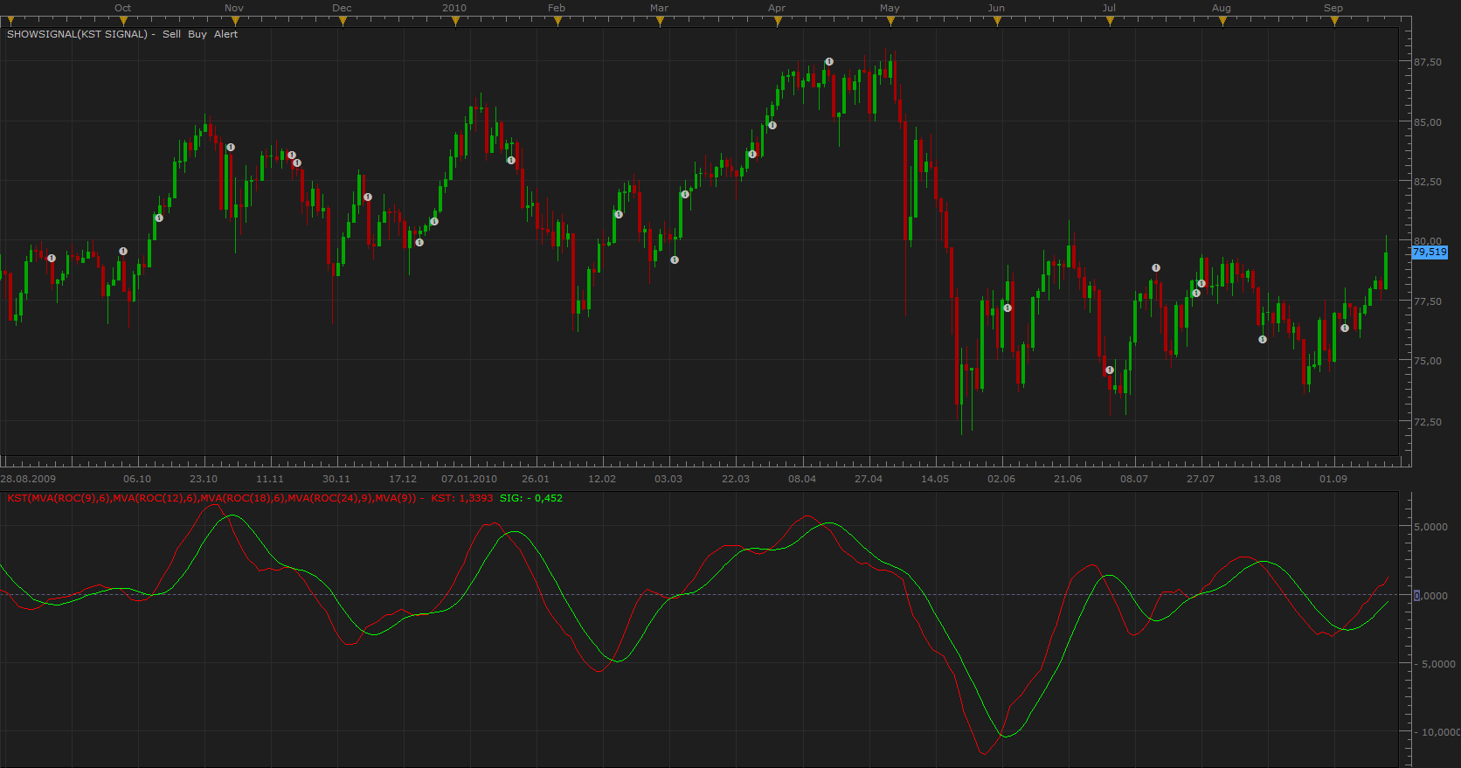Click the Buy signal label
The width and height of the screenshot is (1461, 768).
pyautogui.click(x=197, y=34)
